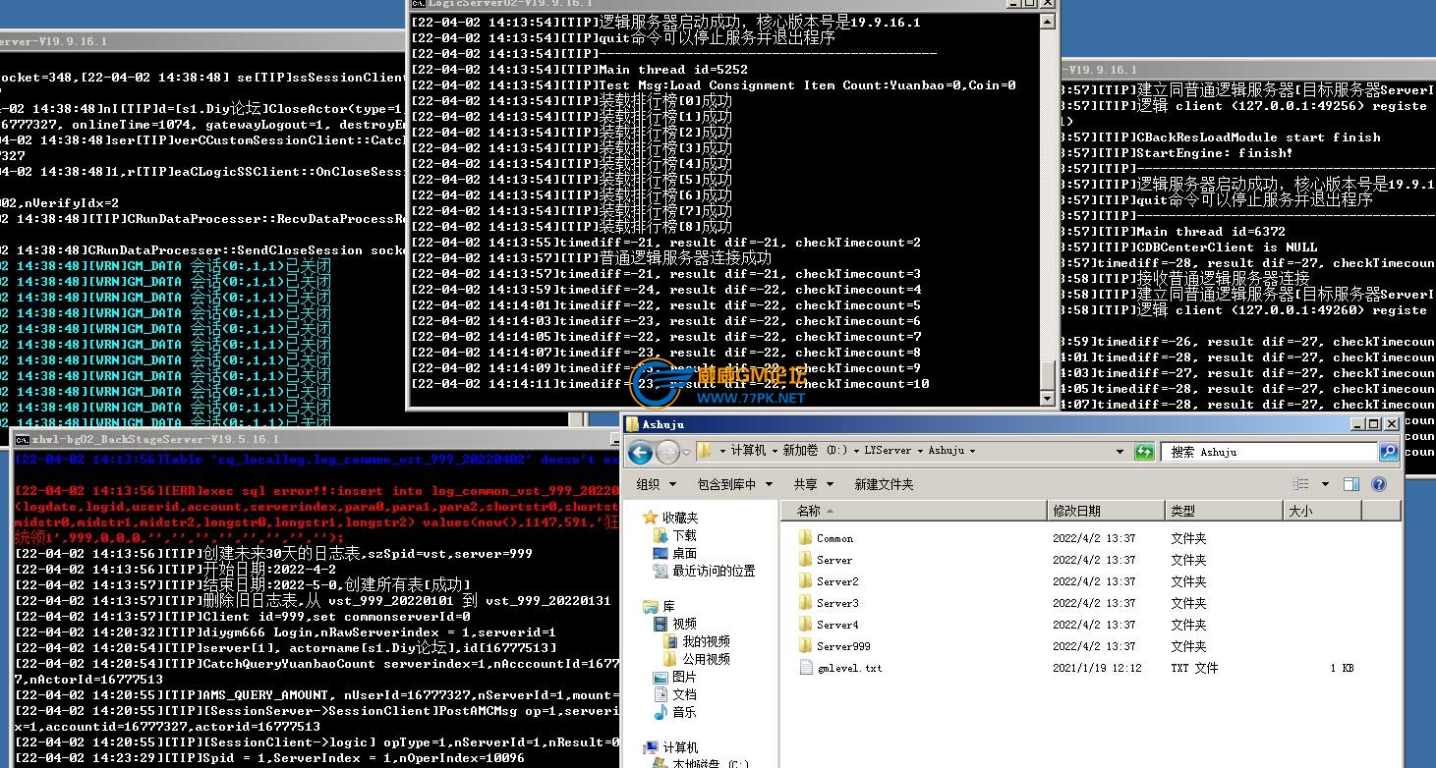Viewport: 1436px width, 768px height.
Task: Click 计算机 in the address breadcrumb
Action: pyautogui.click(x=749, y=451)
